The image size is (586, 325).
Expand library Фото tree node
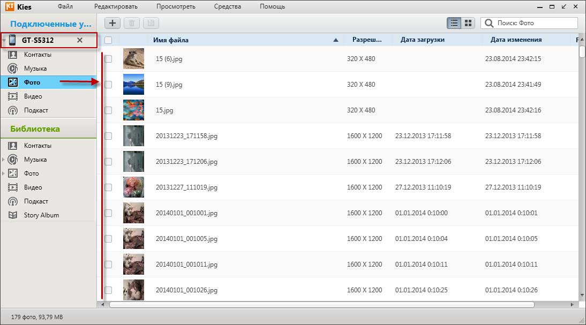point(3,173)
